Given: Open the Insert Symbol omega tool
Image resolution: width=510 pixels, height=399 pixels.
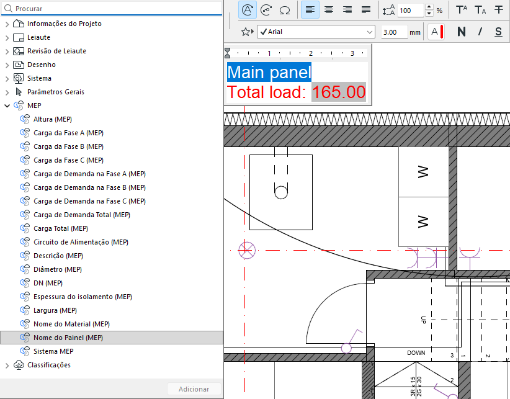Looking at the screenshot, I should click(x=285, y=10).
